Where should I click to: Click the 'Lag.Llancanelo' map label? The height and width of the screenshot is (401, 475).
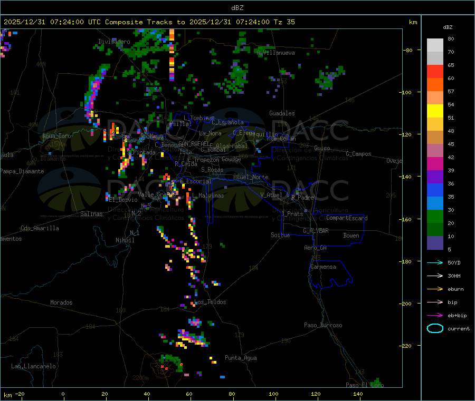pos(33,366)
